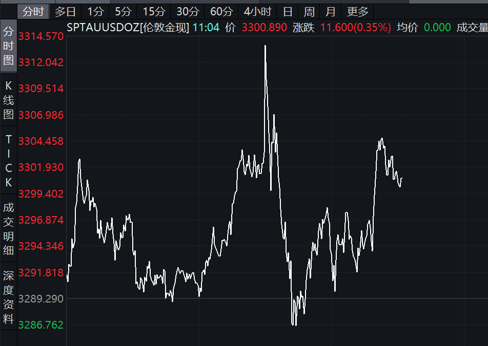This screenshot has height=346, width=488.
Task: Select the 30分 interval tab
Action: (188, 12)
